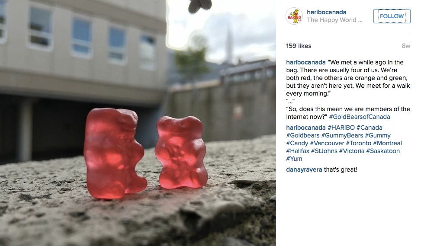This screenshot has height=246, width=421.
Task: Follow the haribocanada account
Action: click(392, 16)
